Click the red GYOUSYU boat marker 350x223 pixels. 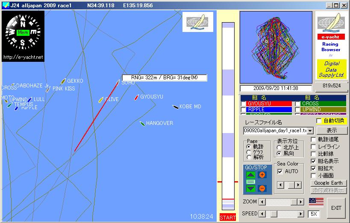pos(136,97)
